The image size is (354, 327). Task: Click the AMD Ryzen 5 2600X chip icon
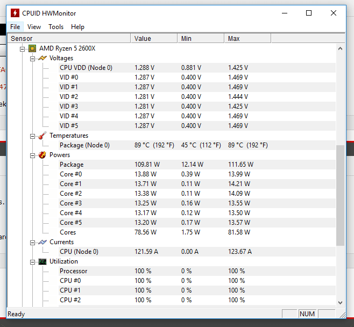coord(32,48)
